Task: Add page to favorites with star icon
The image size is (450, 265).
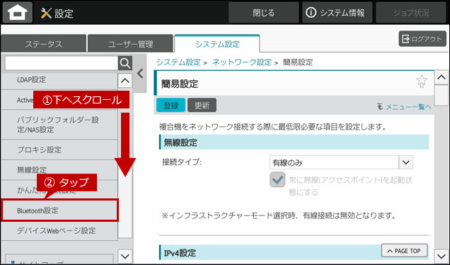Action: click(x=421, y=81)
